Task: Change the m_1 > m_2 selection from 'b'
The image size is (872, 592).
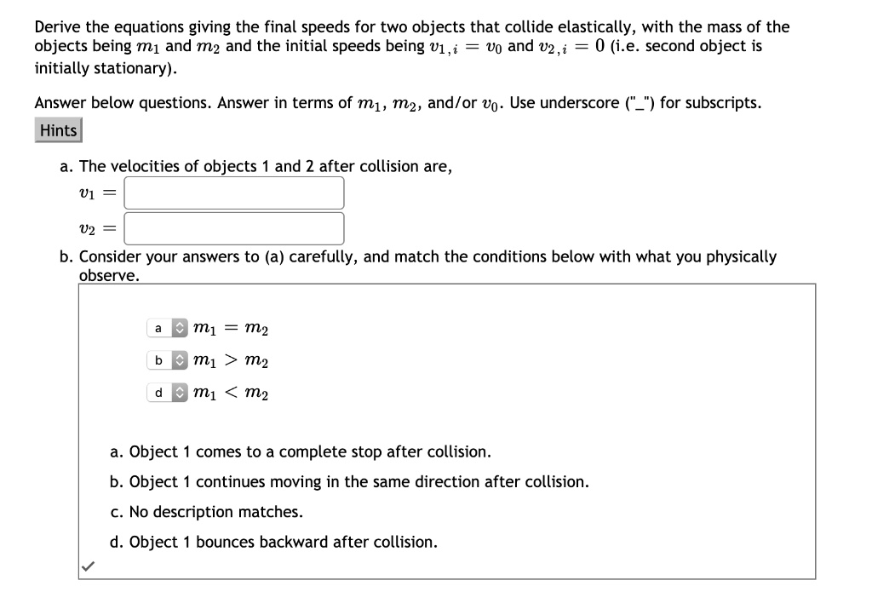Action: coord(159,361)
